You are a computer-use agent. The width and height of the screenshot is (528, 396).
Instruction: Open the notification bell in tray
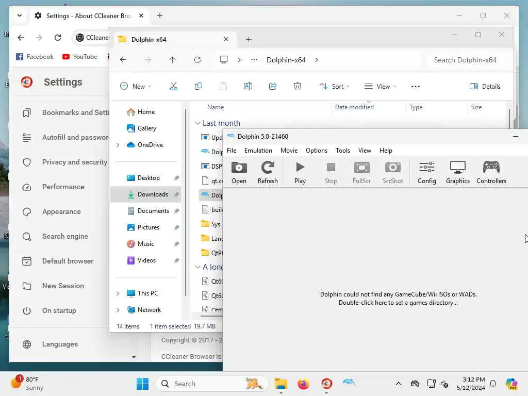(493, 384)
